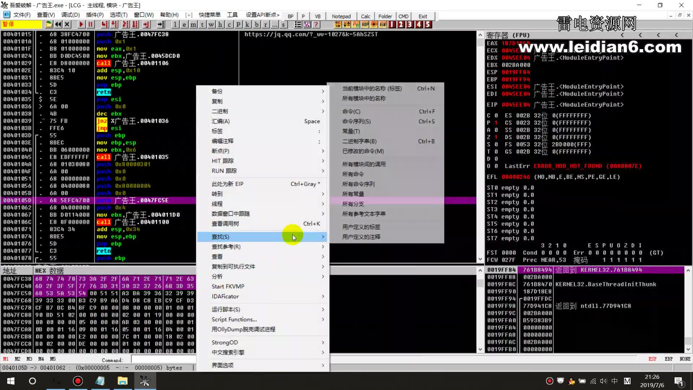Click 用OllyDump脱壳调试进程 in the context menu
This screenshot has height=390, width=693.
[262, 329]
